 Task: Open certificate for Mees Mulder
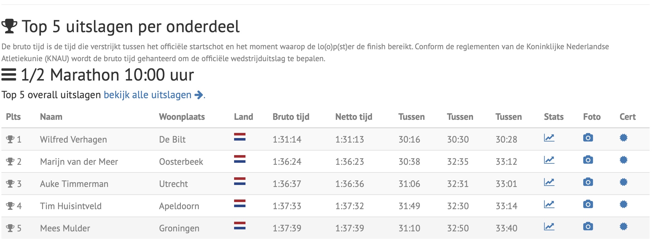(624, 227)
